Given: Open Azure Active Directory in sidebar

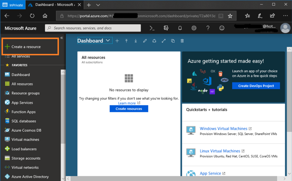Looking at the screenshot, I should point(30,177).
